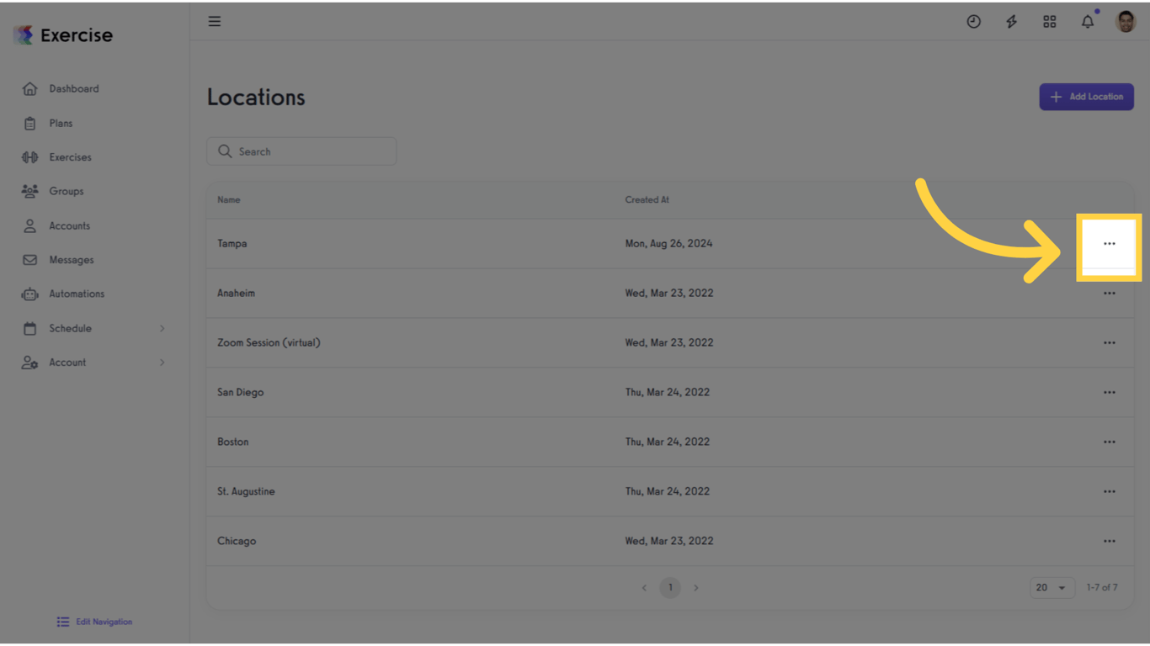This screenshot has width=1150, height=646.
Task: Open the actions menu for the Chicago row
Action: [x=1109, y=541]
